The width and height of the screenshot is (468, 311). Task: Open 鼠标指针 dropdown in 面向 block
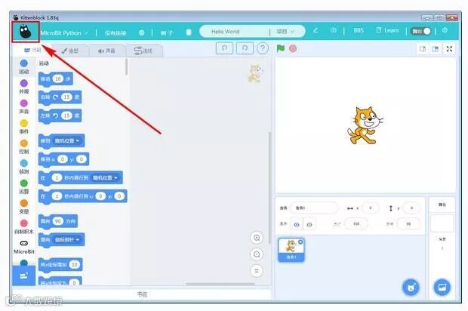(x=67, y=240)
